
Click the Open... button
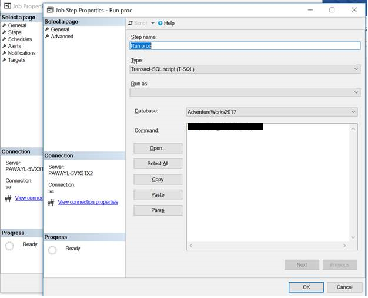[x=158, y=148]
